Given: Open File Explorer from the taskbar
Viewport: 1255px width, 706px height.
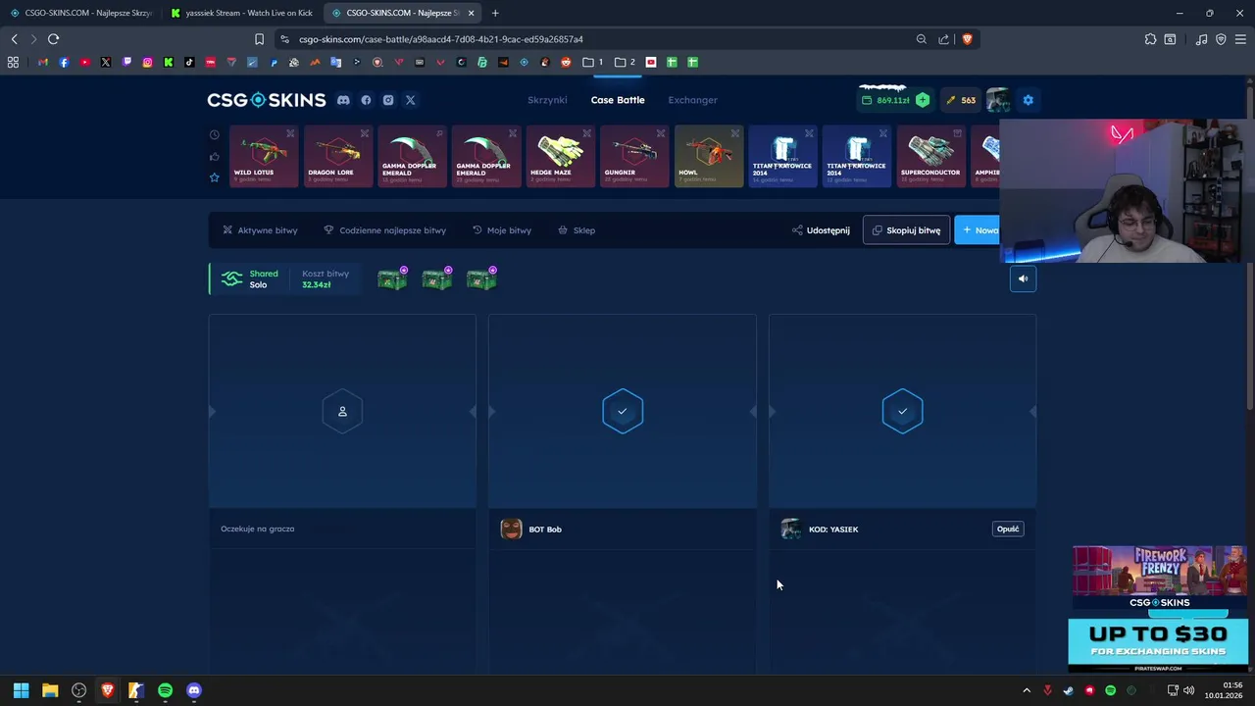Looking at the screenshot, I should point(50,690).
